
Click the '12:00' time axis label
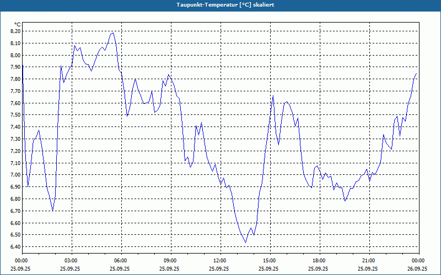tap(219, 261)
